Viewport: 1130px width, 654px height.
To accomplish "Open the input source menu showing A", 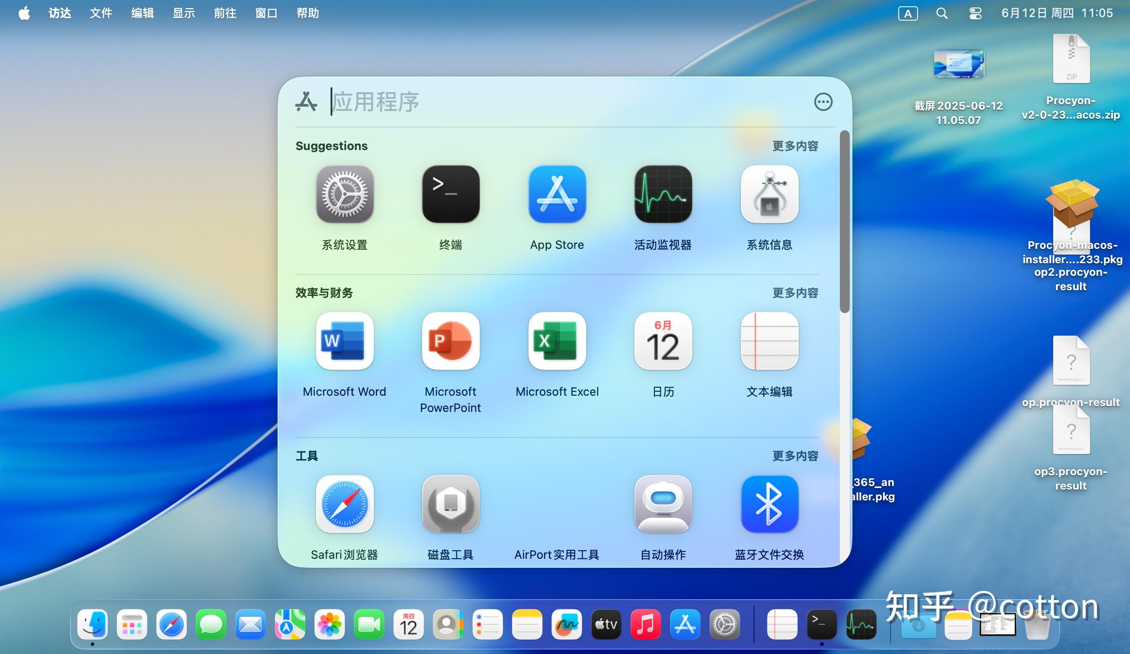I will [908, 13].
